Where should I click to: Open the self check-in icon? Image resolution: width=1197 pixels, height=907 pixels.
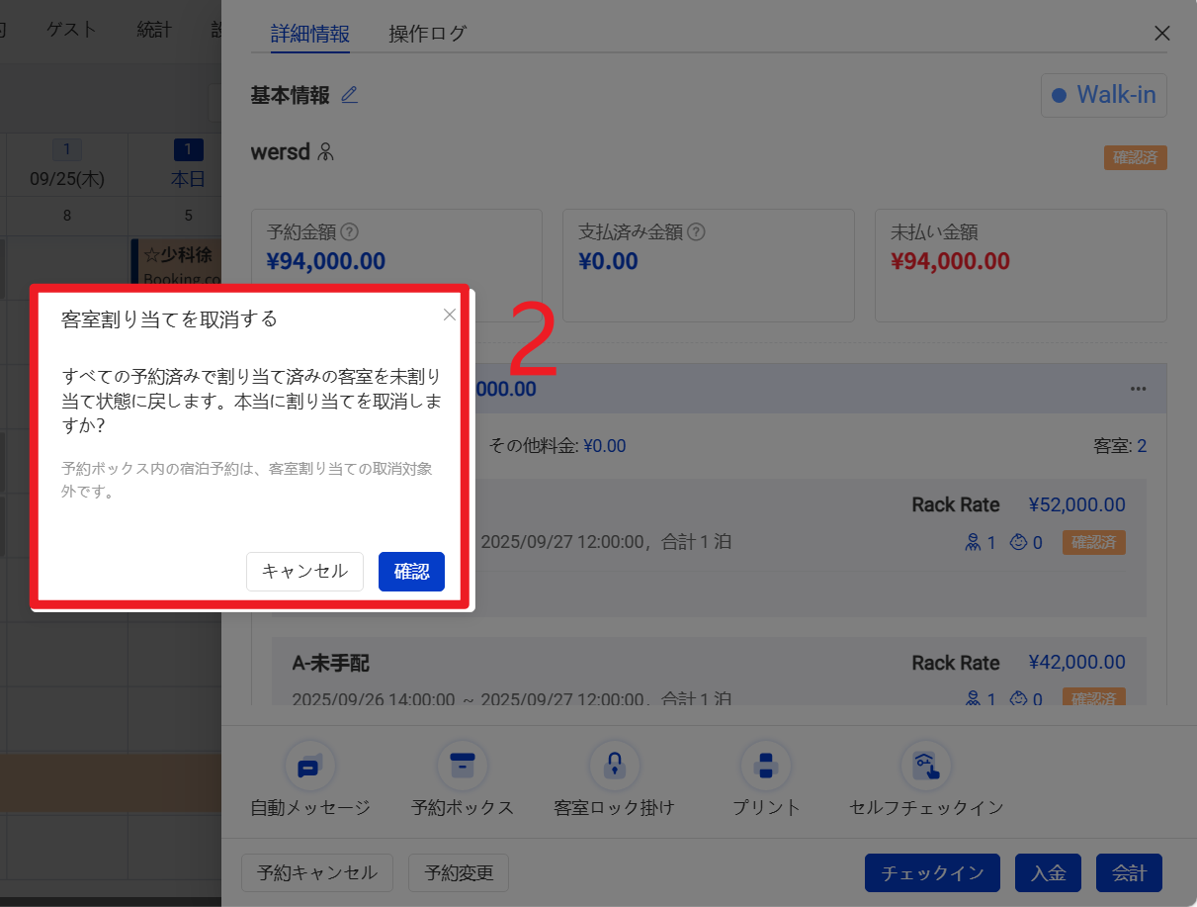click(x=925, y=767)
